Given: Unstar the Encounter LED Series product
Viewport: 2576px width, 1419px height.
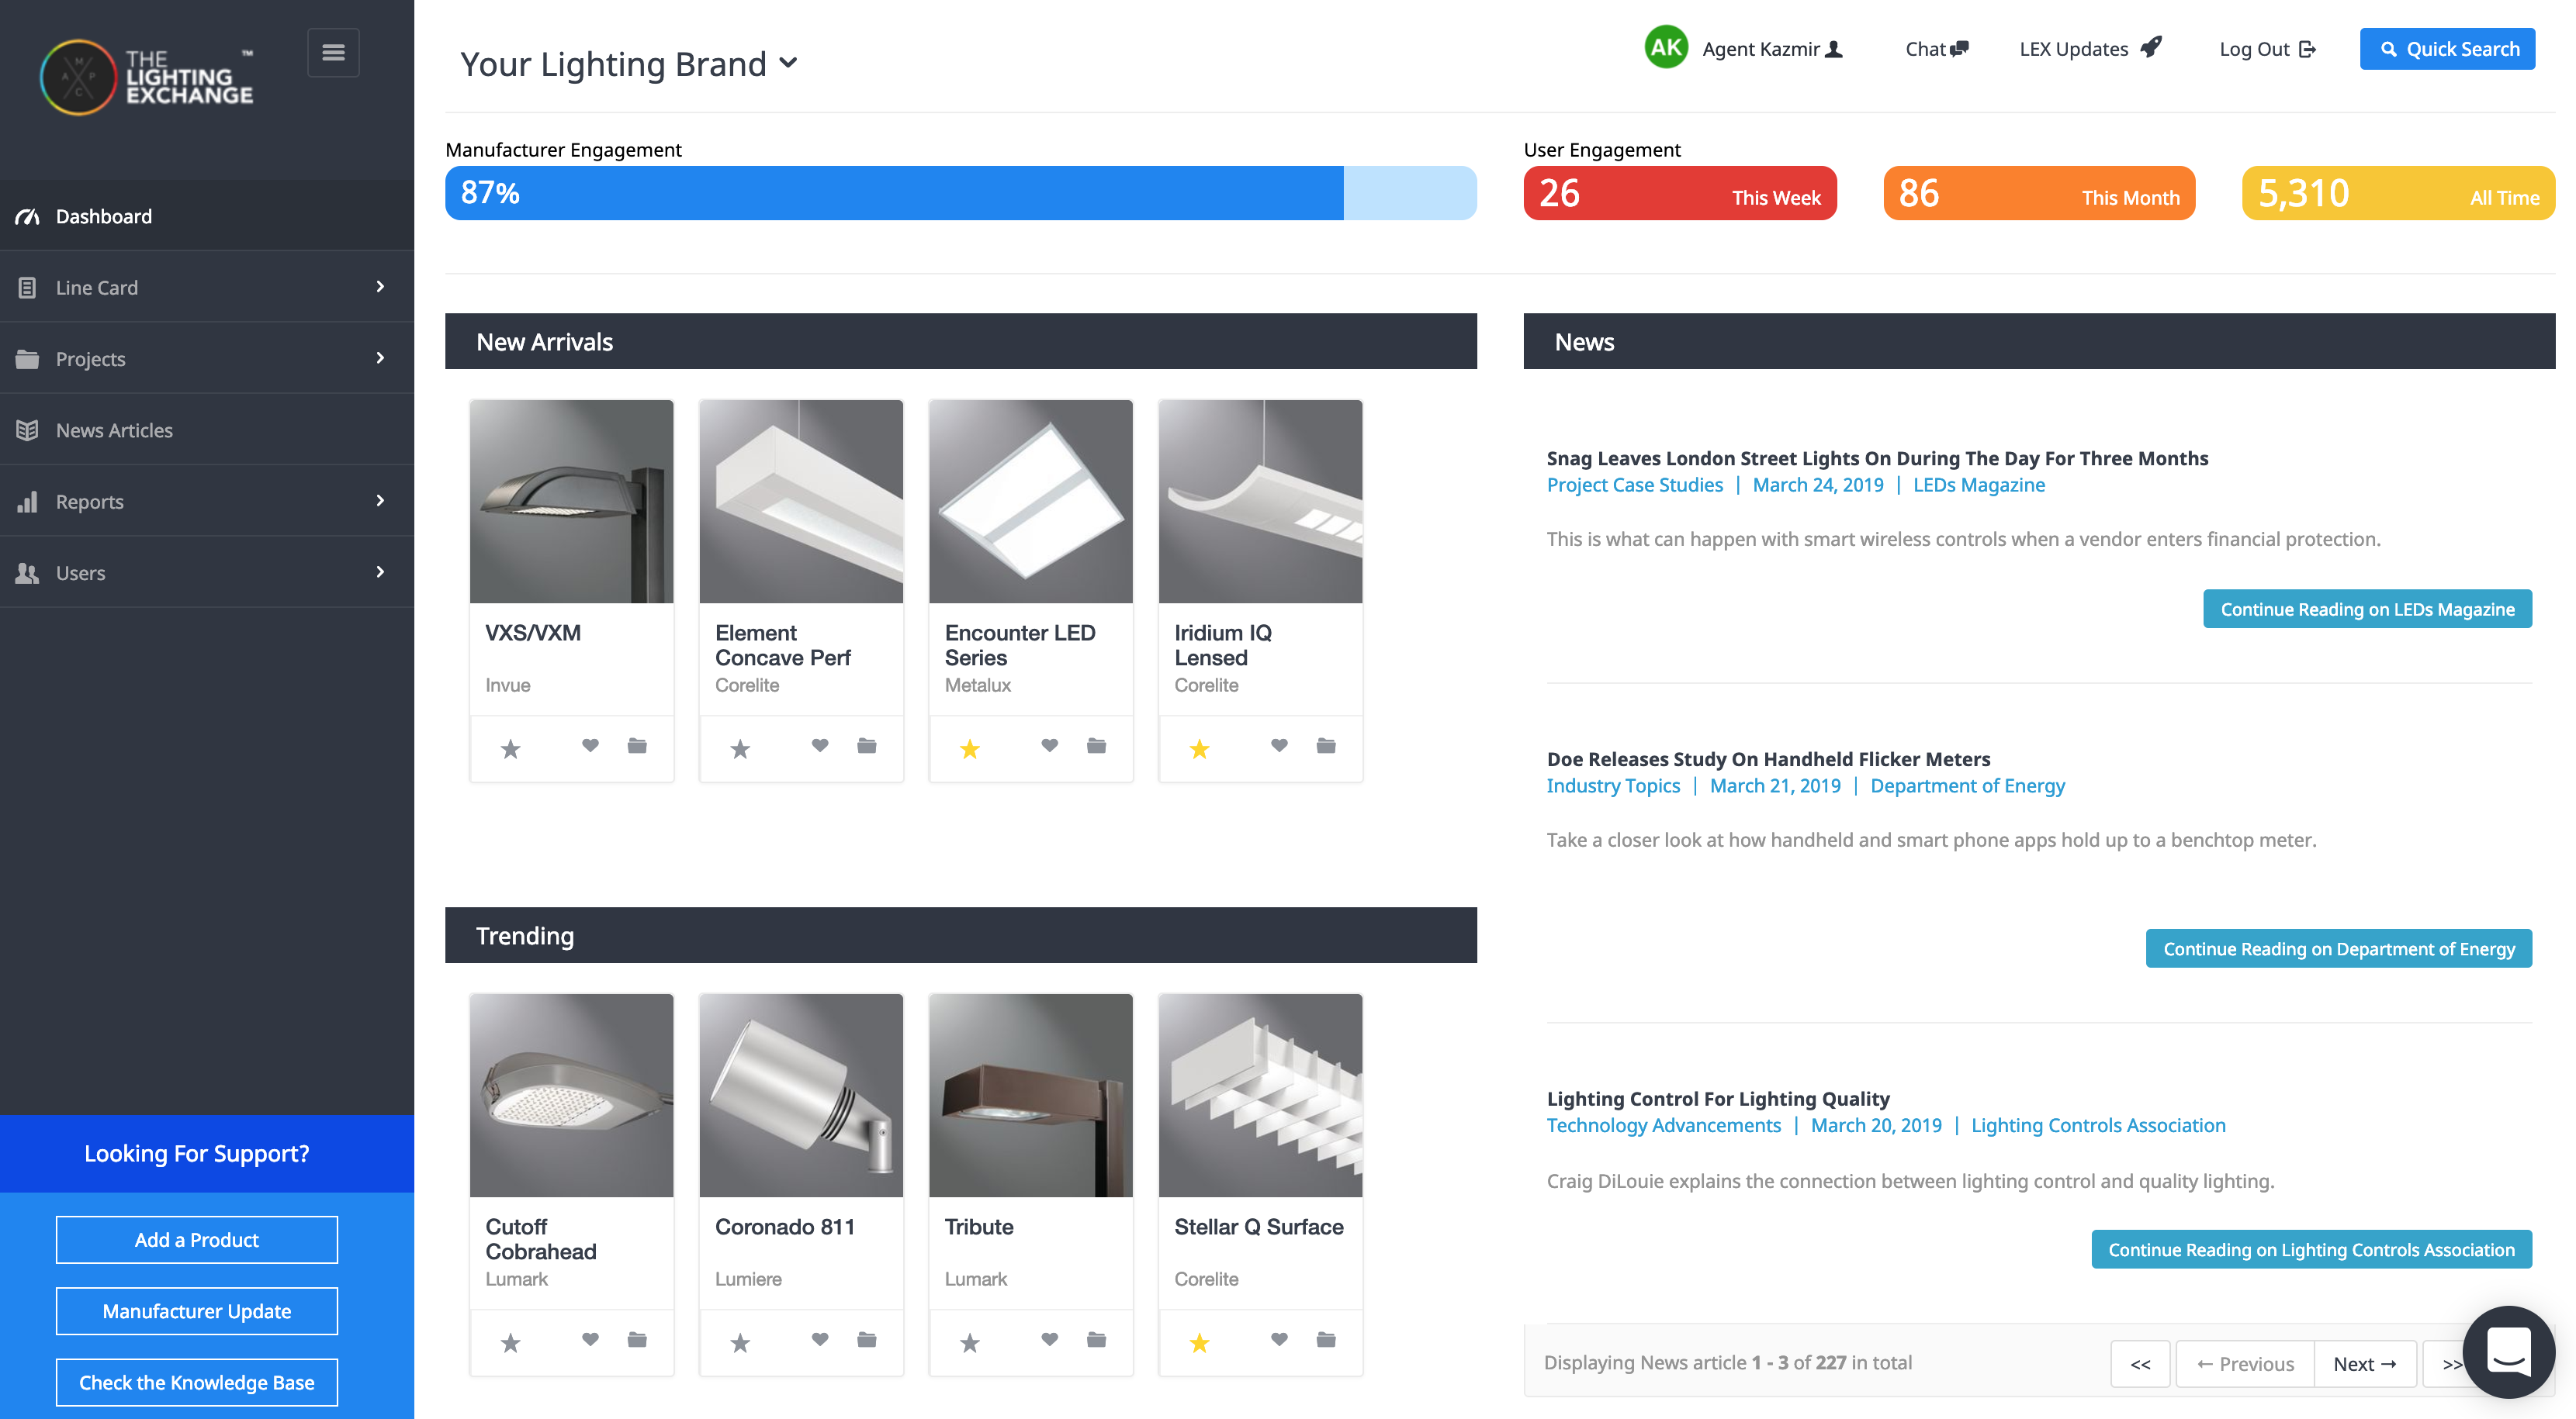Looking at the screenshot, I should click(x=969, y=748).
